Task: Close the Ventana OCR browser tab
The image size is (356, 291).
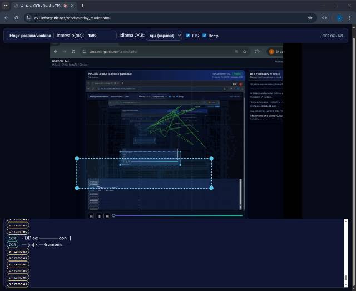Action: [x=73, y=6]
